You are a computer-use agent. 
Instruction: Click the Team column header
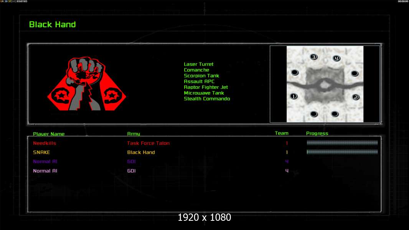pos(282,133)
